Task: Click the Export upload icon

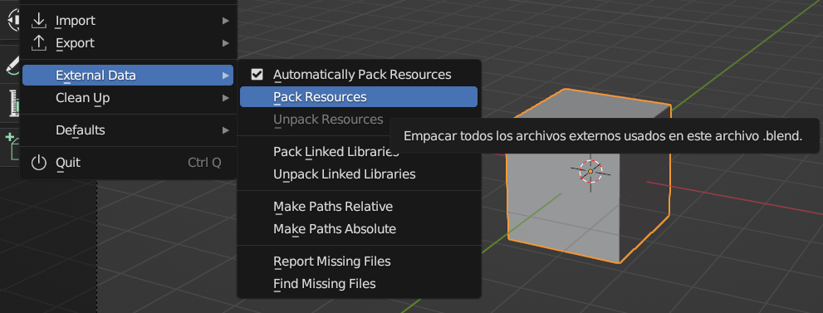Action: 39,42
